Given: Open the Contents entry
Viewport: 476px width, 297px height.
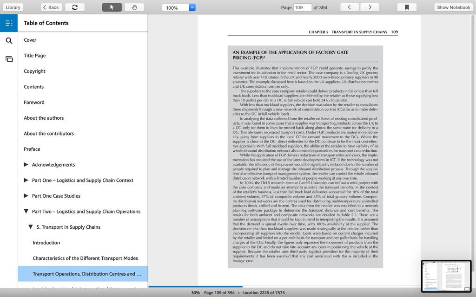Looking at the screenshot, I should coord(33,87).
